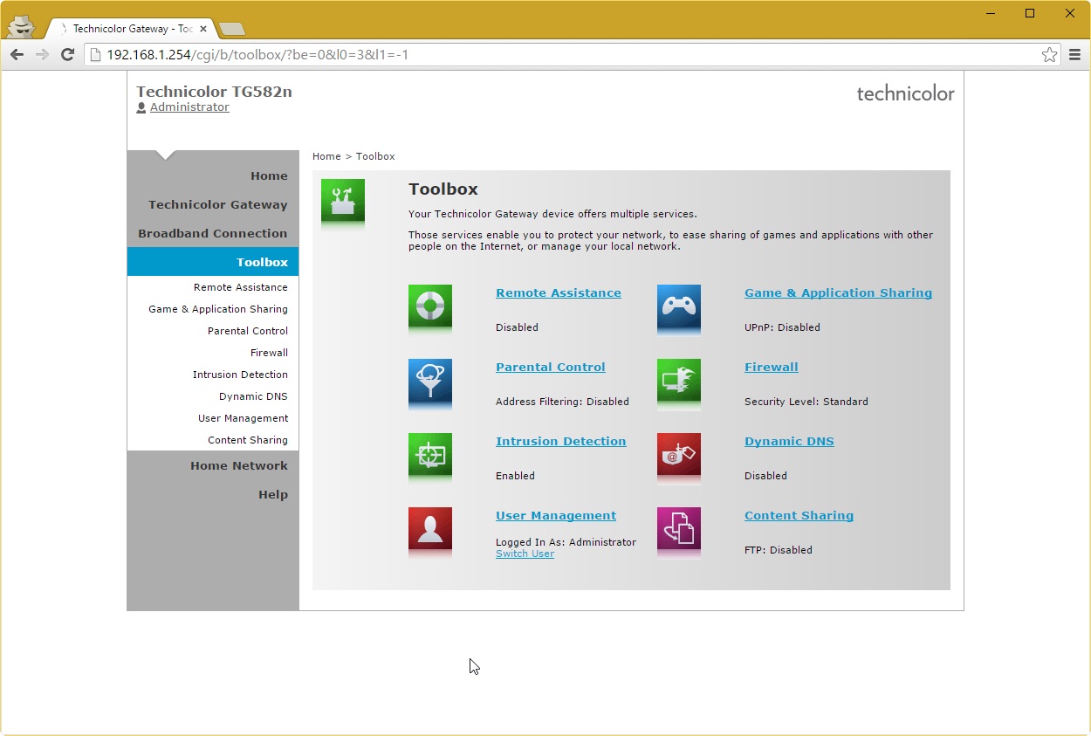Select Dynamic DNS sidebar submenu item
The width and height of the screenshot is (1091, 736).
(253, 396)
